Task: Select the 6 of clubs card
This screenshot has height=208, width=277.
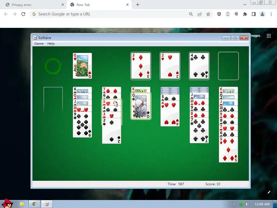Action: pyautogui.click(x=228, y=134)
